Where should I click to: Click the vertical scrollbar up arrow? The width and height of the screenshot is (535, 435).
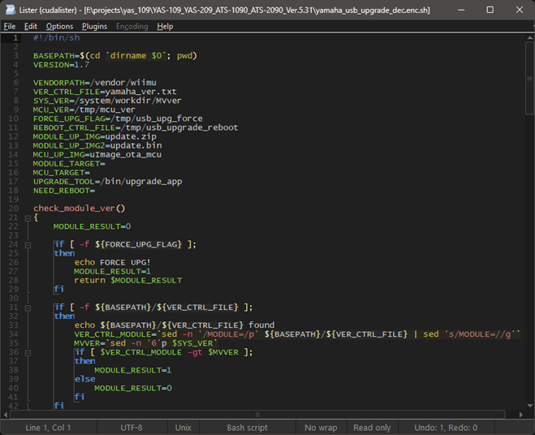529,38
